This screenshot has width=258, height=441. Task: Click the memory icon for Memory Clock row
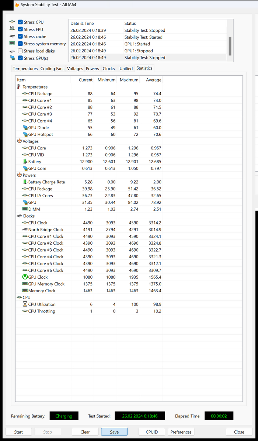(25, 290)
